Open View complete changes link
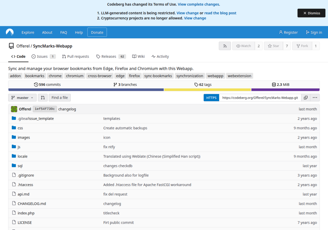The width and height of the screenshot is (328, 230). [198, 4]
